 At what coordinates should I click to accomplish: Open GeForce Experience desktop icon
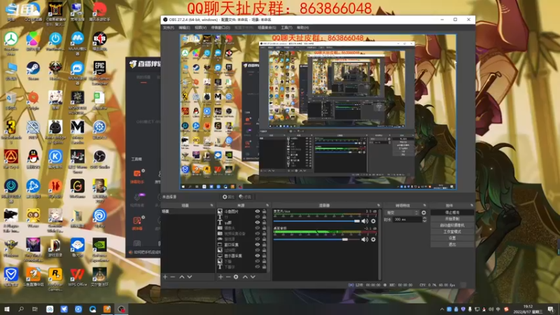pos(99,250)
